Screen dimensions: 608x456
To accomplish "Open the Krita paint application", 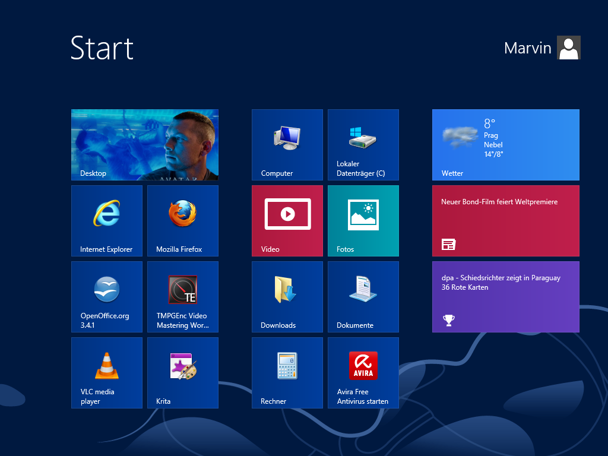I will (x=183, y=373).
